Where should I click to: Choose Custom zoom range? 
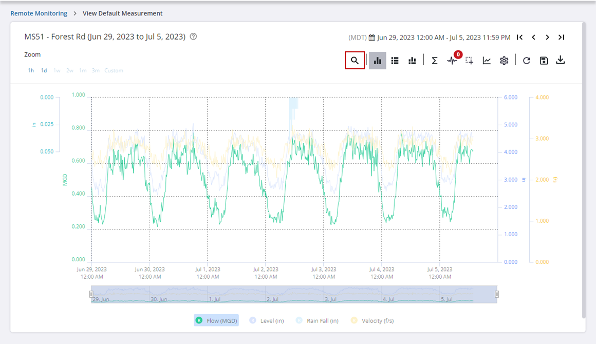pos(114,71)
